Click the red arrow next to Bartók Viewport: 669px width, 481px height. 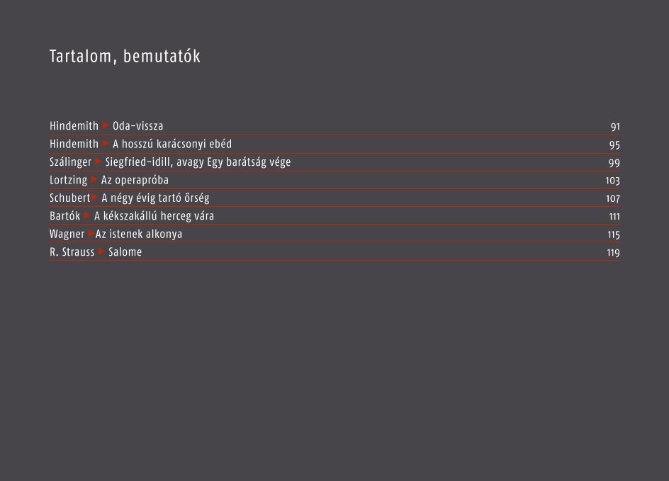(87, 215)
